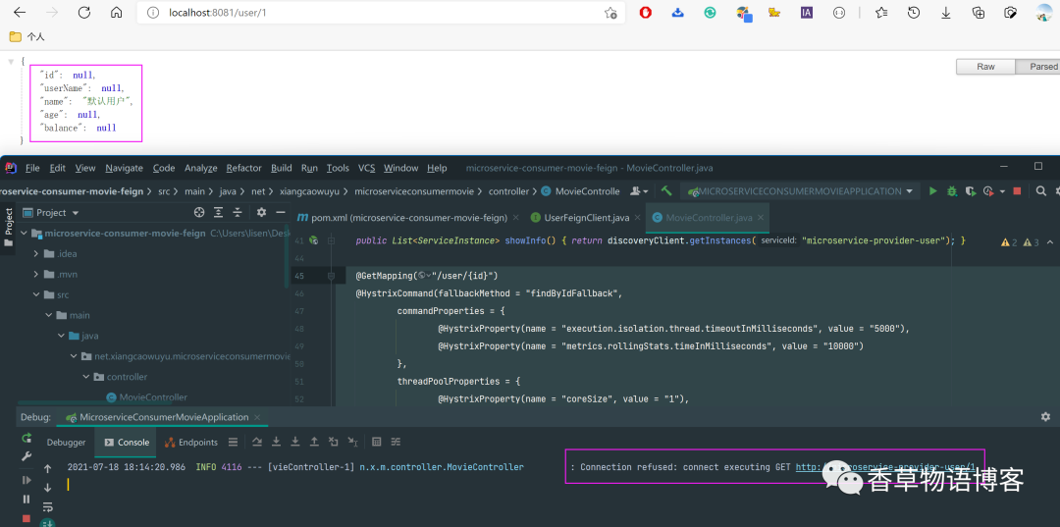
Task: Open the web capture tool
Action: 1011,12
